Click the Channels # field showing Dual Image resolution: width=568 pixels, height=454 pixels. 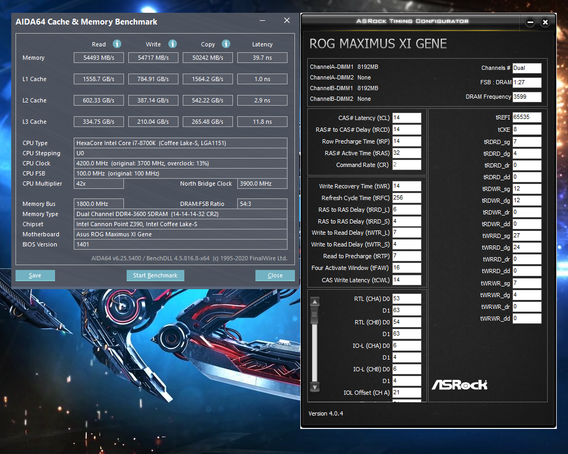click(x=527, y=68)
